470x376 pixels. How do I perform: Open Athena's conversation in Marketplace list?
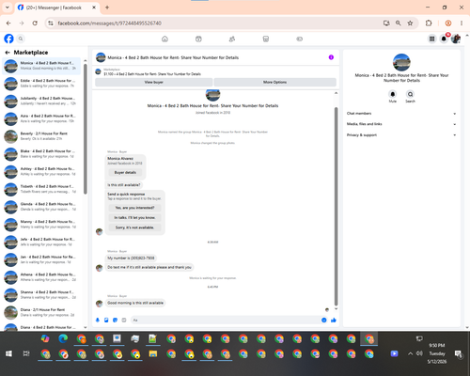pyautogui.click(x=41, y=277)
